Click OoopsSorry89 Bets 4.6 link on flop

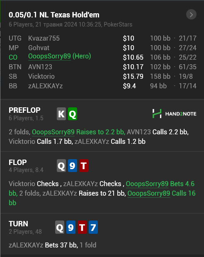pyautogui.click(x=160, y=184)
